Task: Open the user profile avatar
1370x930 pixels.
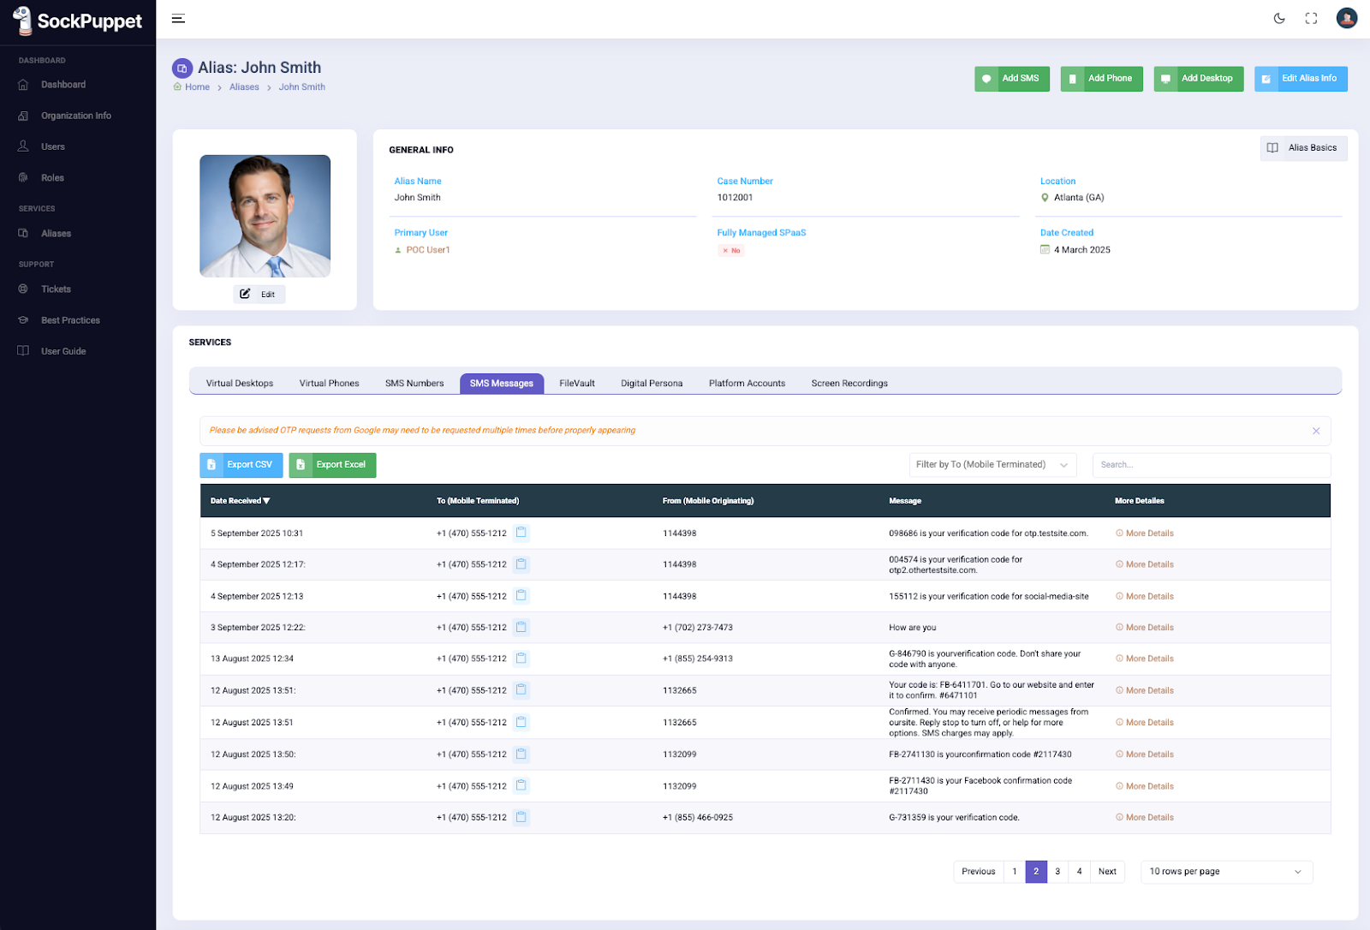Action: pos(1346,18)
